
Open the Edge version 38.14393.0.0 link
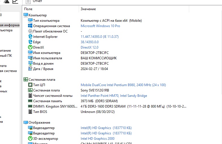coord(89,42)
